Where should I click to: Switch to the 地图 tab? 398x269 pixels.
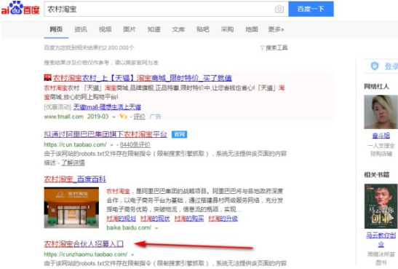tap(252, 29)
